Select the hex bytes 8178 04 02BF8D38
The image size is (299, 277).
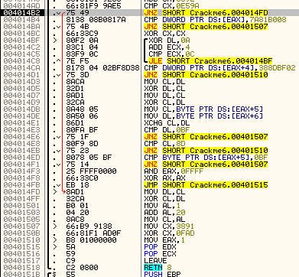(x=102, y=68)
